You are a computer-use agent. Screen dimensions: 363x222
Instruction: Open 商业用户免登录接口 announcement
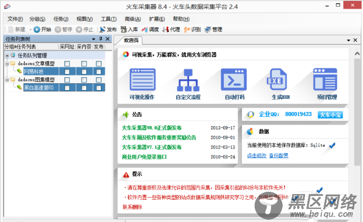(x=144, y=157)
